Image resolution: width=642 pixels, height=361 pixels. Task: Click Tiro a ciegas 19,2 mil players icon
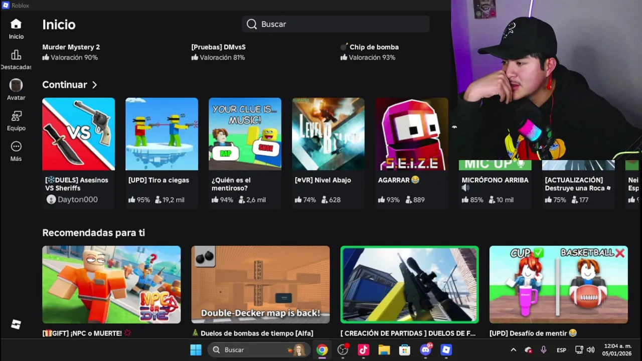(x=158, y=200)
